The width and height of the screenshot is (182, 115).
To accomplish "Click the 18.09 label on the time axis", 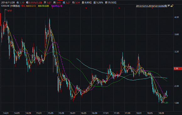I will click(161, 113).
